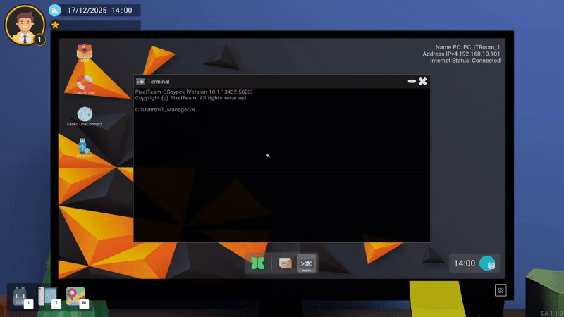The height and width of the screenshot is (317, 564).
Task: Select the Terminal icon in taskbar
Action: click(x=307, y=263)
